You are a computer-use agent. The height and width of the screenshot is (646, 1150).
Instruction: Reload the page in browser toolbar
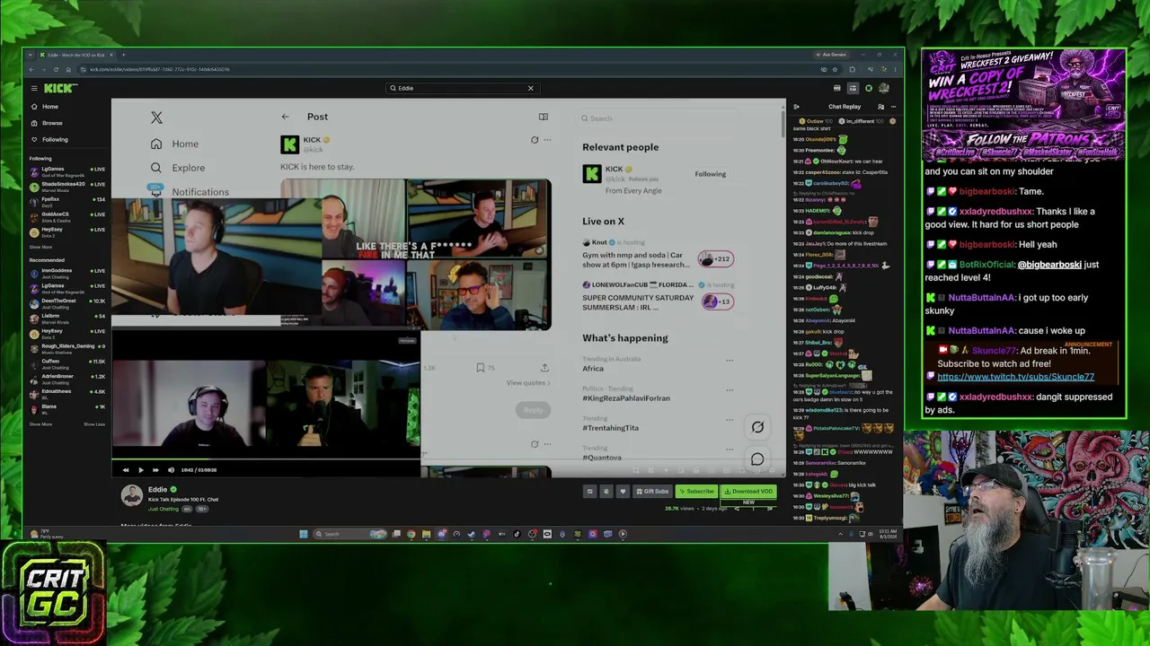click(56, 69)
